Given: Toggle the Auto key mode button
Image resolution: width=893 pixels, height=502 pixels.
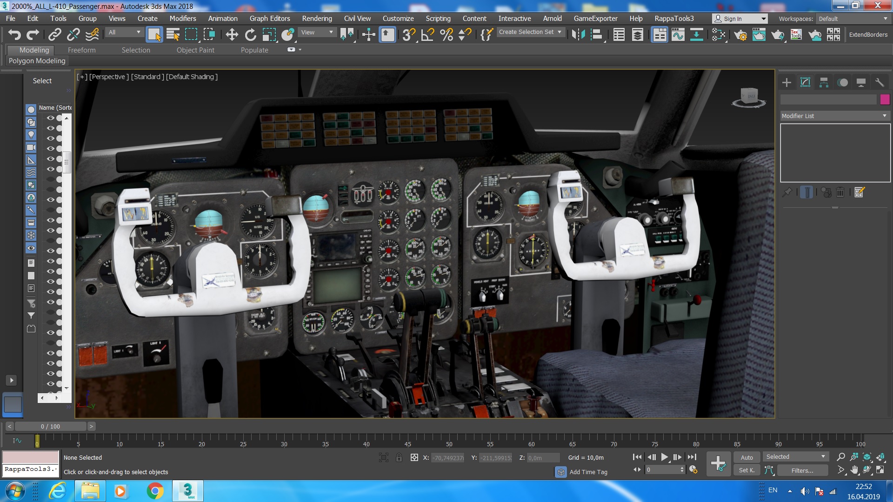Looking at the screenshot, I should (746, 457).
